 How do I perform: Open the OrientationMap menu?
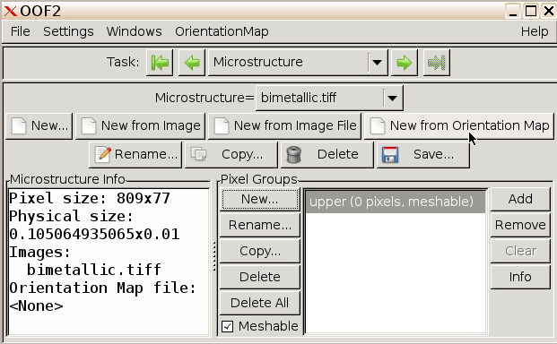coord(222,31)
